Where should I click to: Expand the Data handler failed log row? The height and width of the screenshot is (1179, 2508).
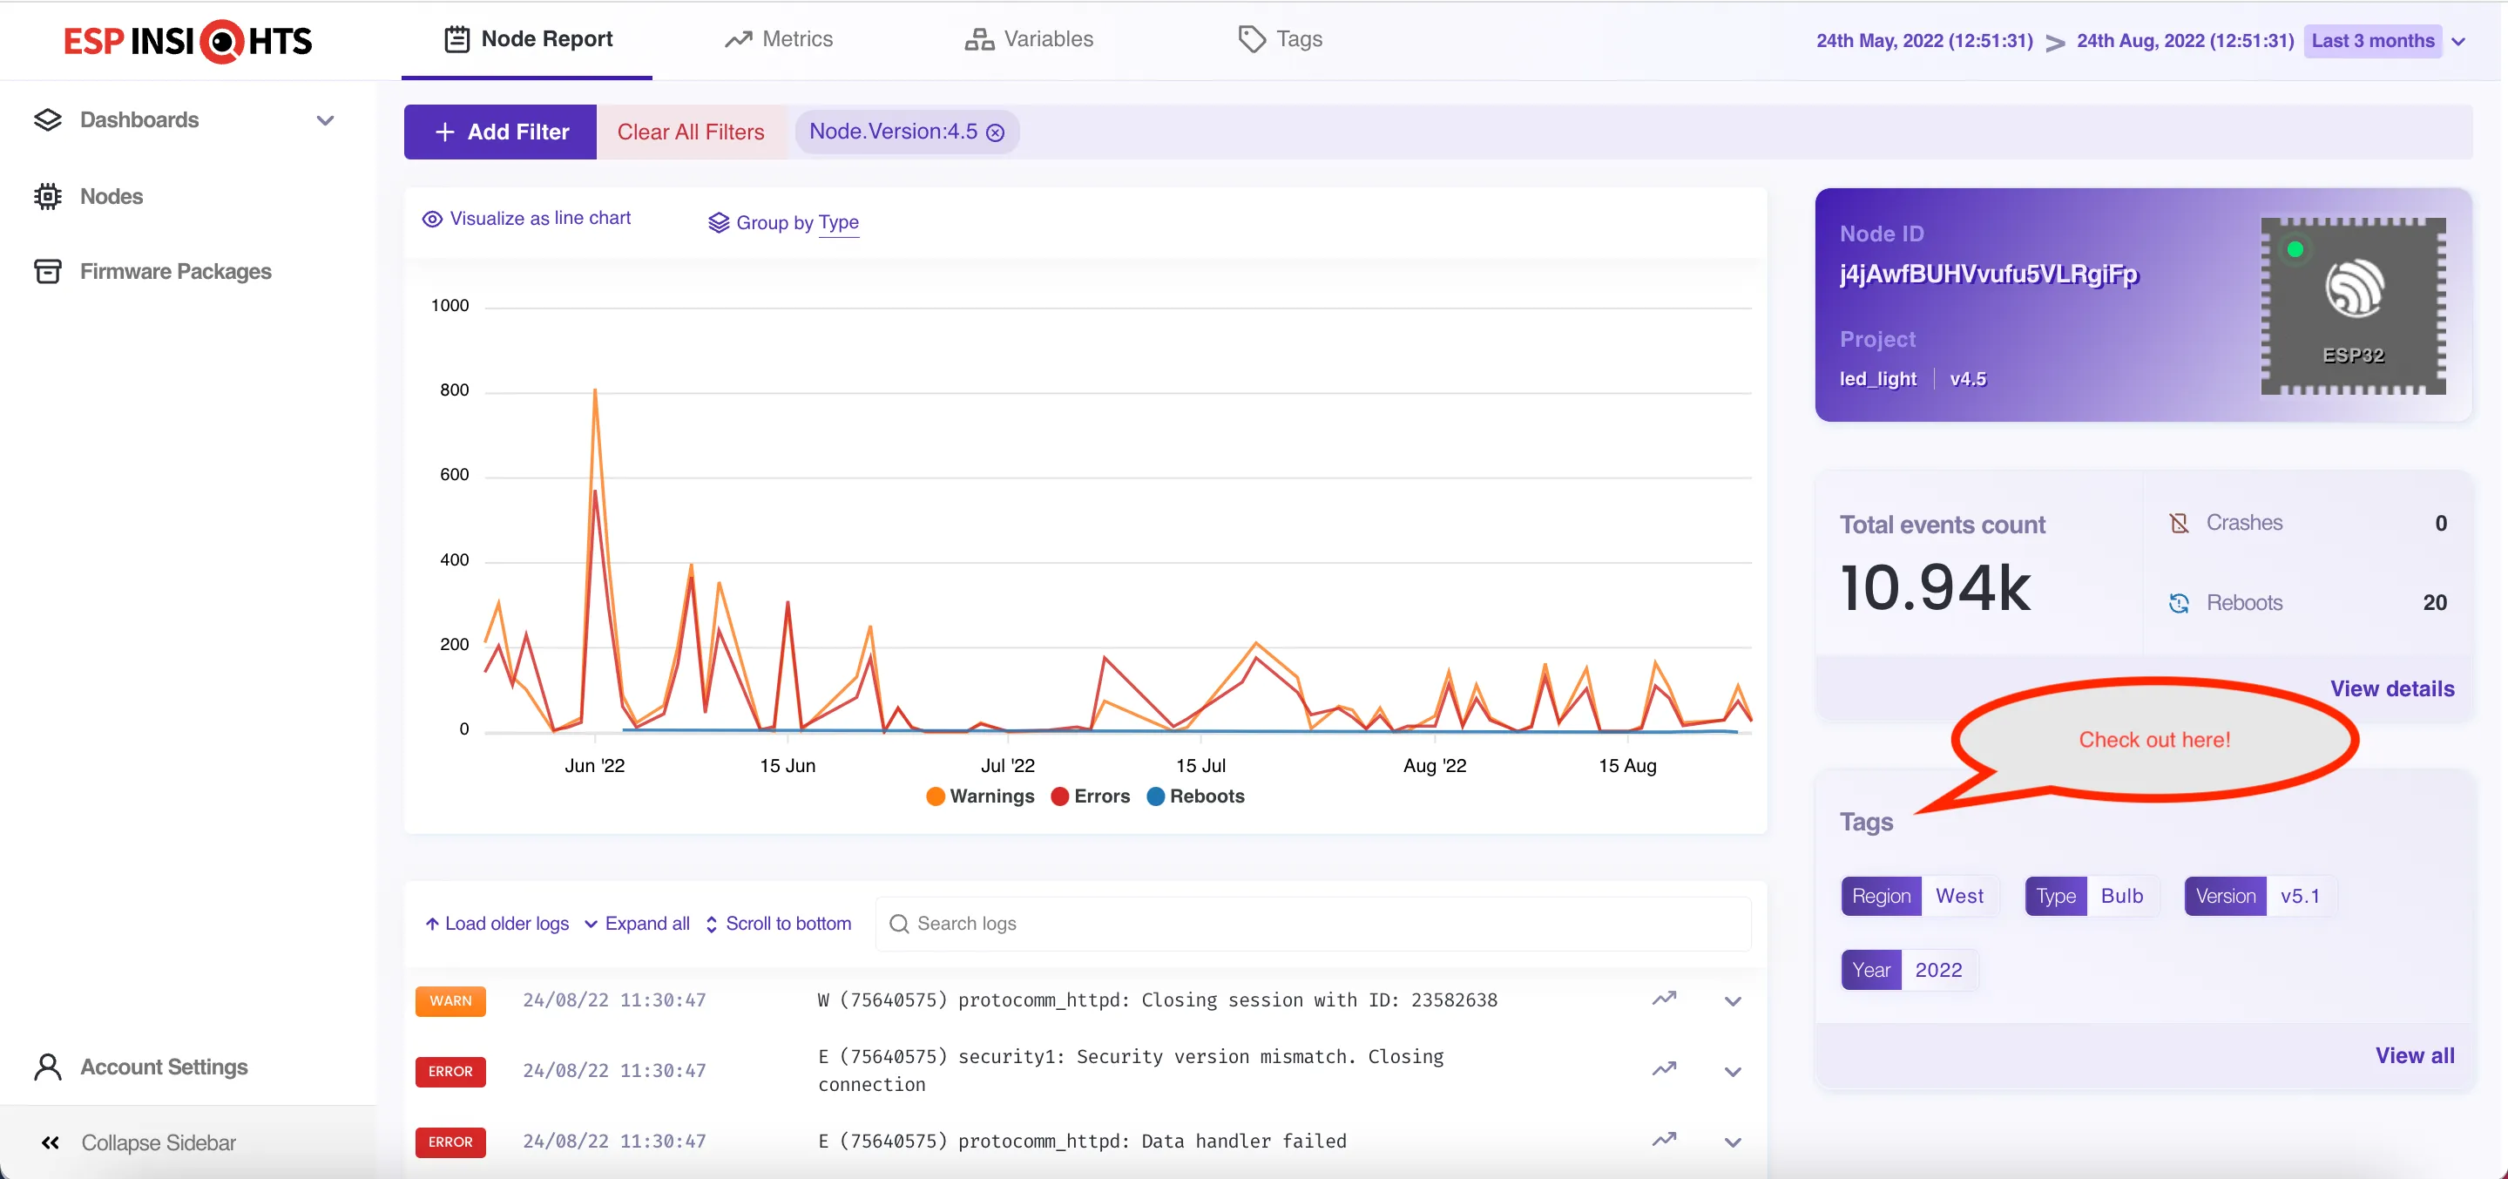tap(1732, 1142)
